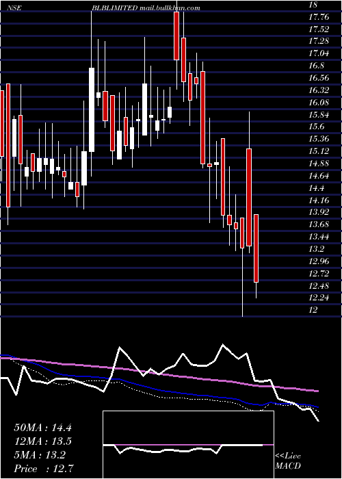Click the 12 price axis label
Screen dimensions: 342x479
(313, 310)
